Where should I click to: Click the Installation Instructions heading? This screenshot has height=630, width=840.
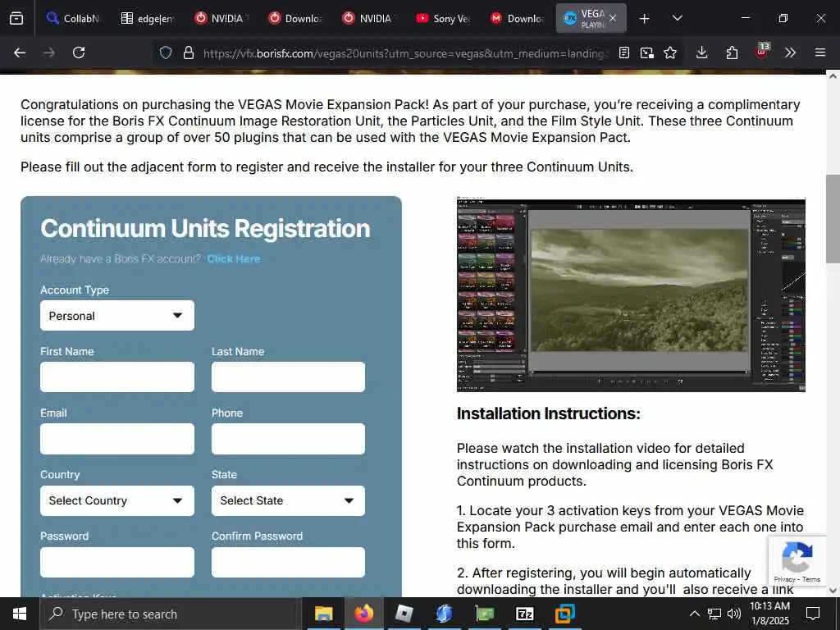click(x=549, y=413)
